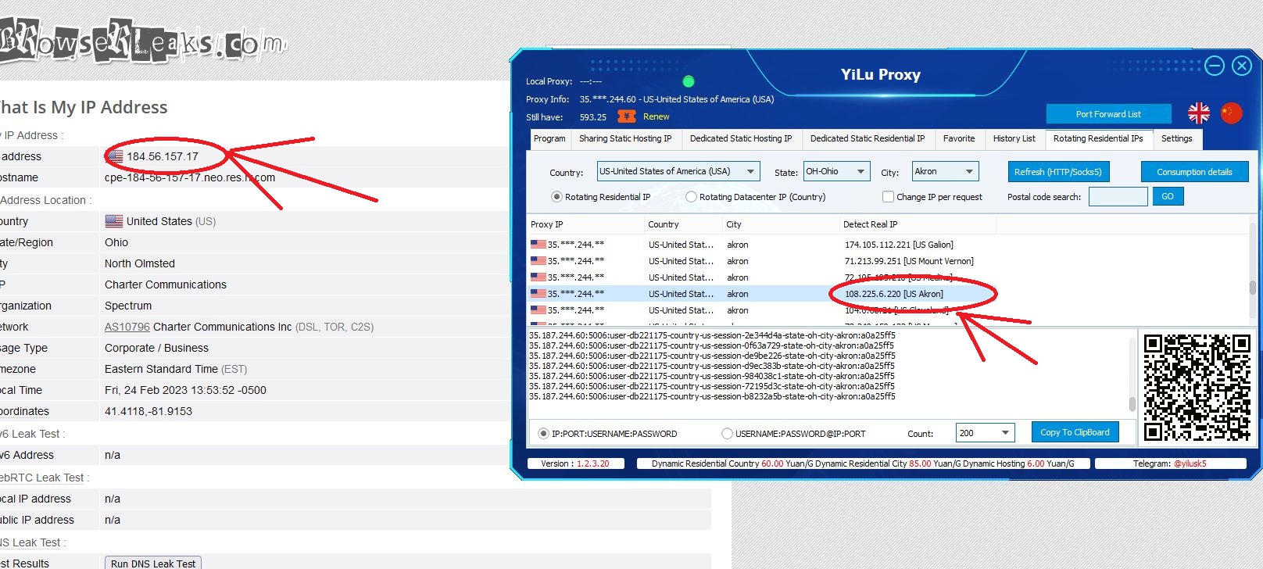This screenshot has height=569, width=1263.
Task: Click Copy To ClipBoard button
Action: point(1075,432)
